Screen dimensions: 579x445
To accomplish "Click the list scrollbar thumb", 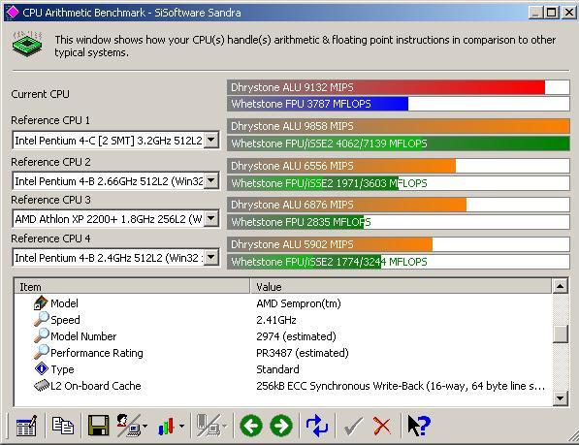I will point(561,334).
